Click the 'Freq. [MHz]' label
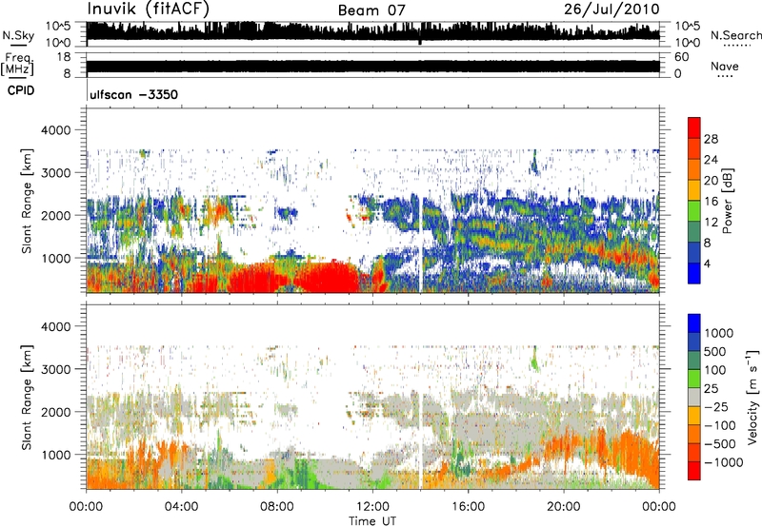The image size is (762, 527). [x=17, y=64]
